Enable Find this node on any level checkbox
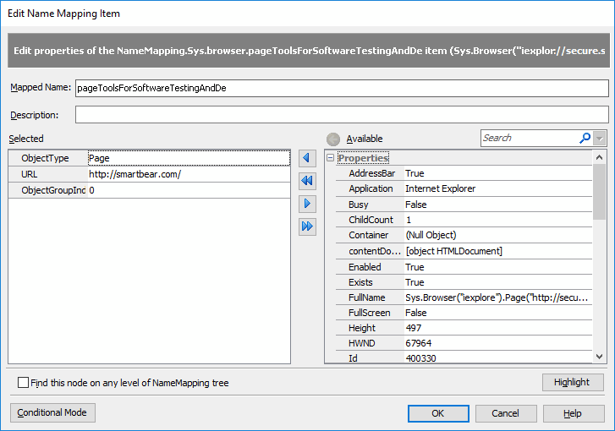This screenshot has width=615, height=431. click(24, 383)
